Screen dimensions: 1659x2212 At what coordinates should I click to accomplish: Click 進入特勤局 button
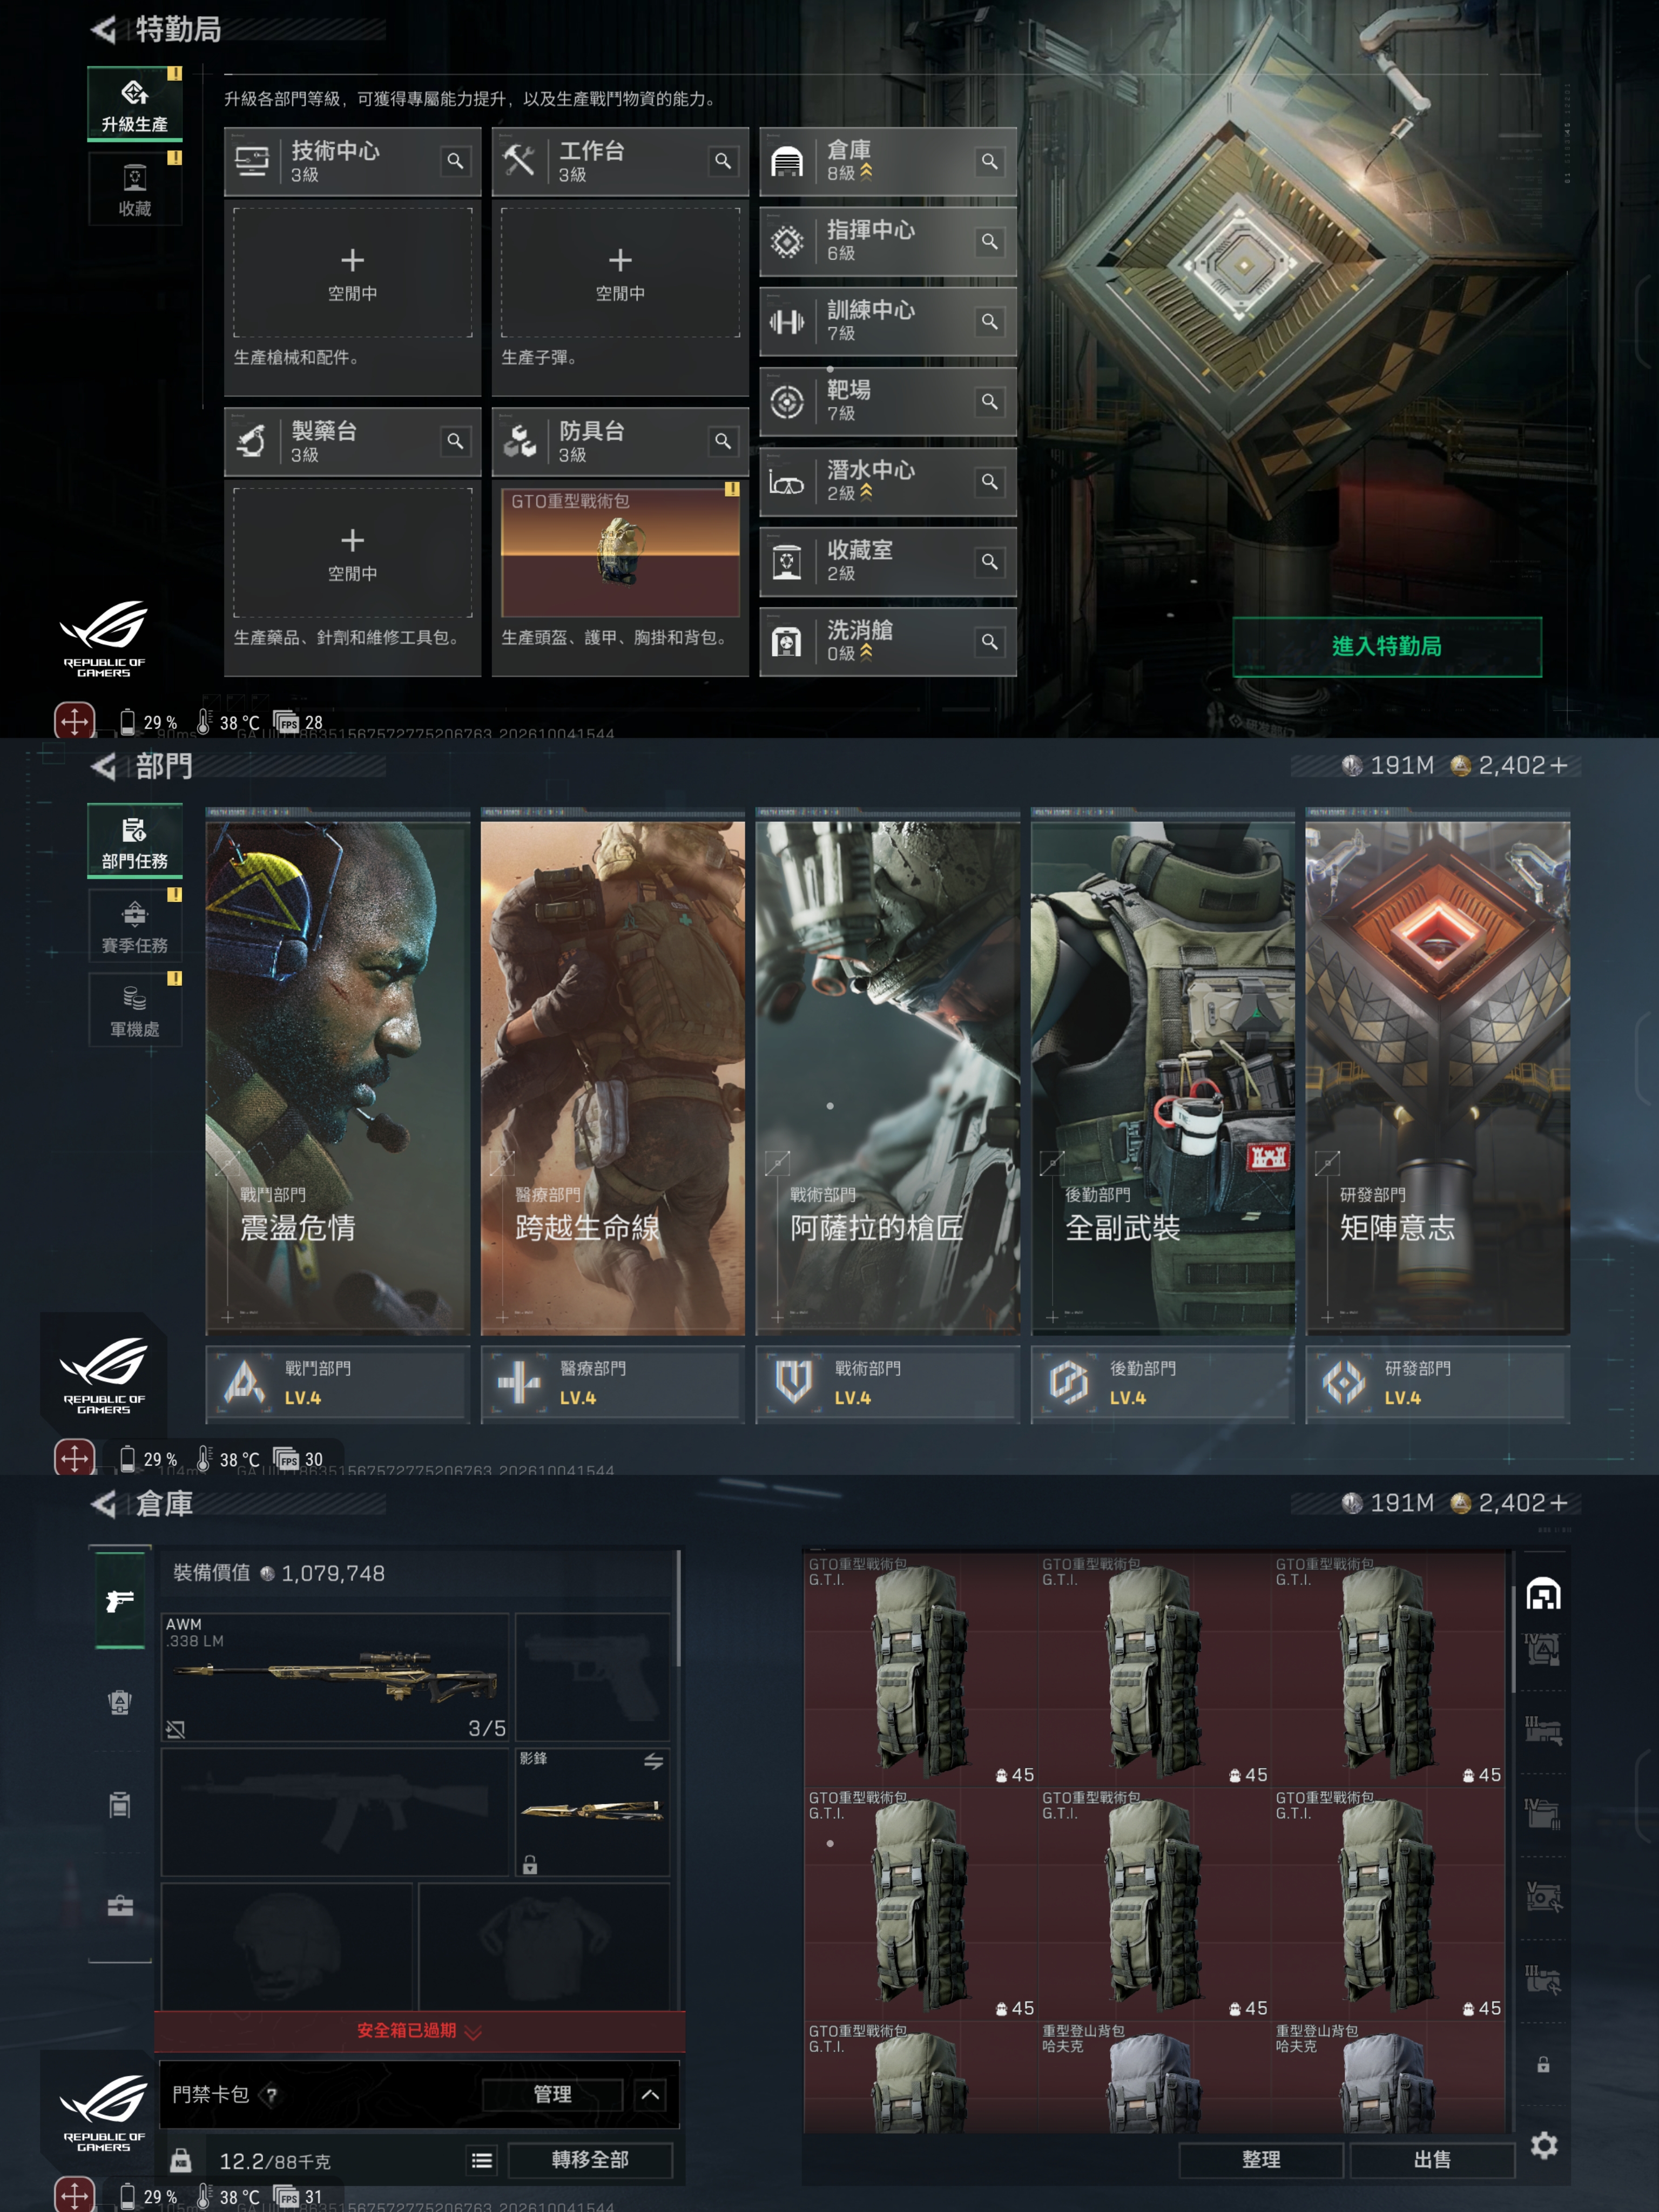click(x=1387, y=647)
